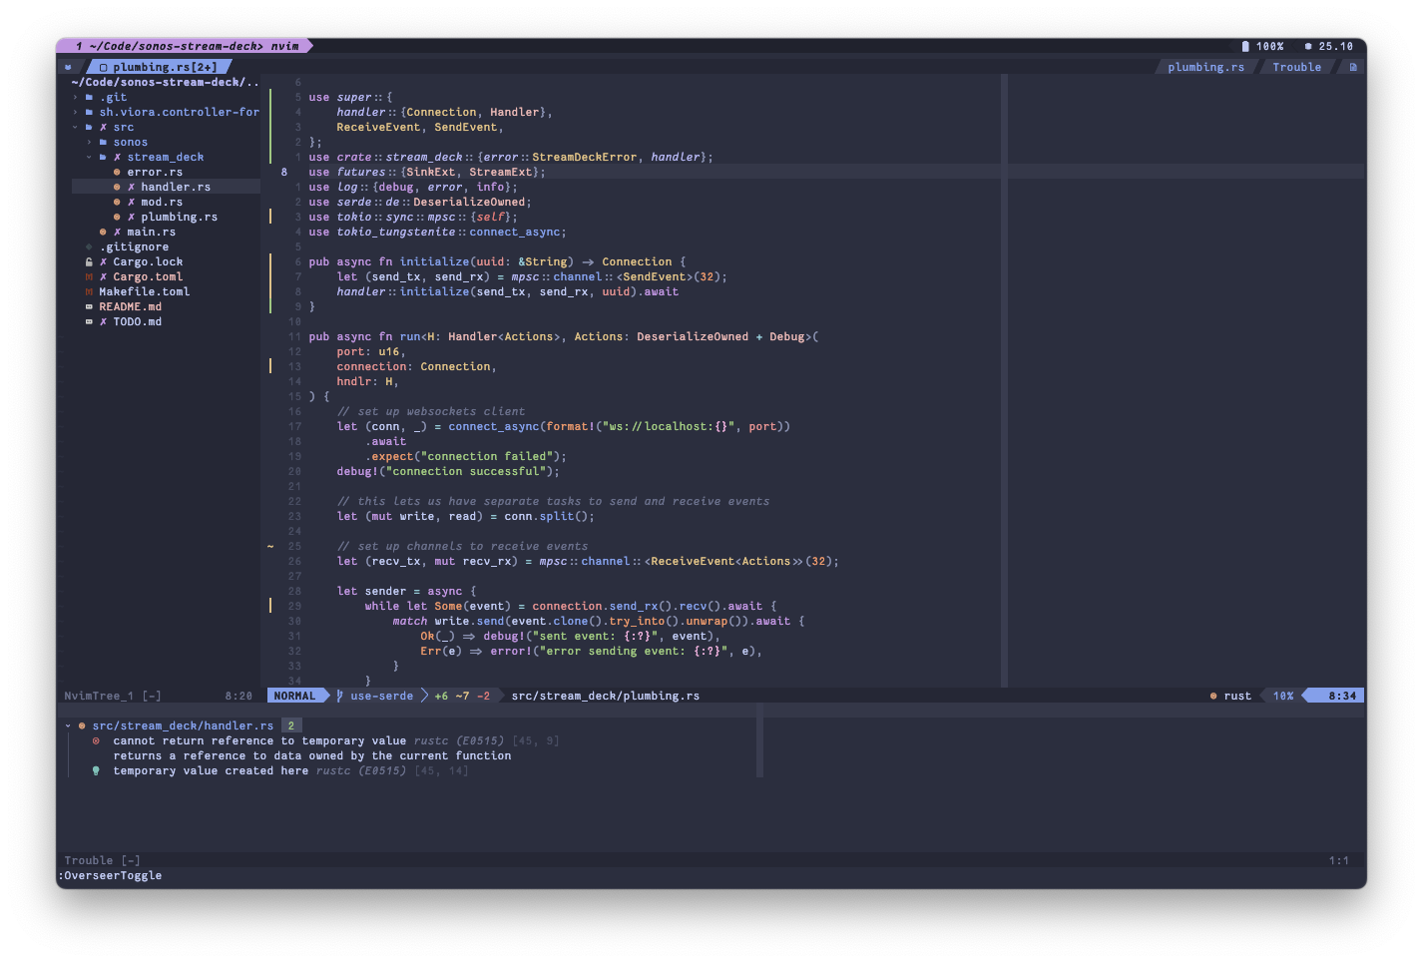Click the Rust icon beside plumbing.rs in tree
The width and height of the screenshot is (1423, 963).
click(x=117, y=218)
